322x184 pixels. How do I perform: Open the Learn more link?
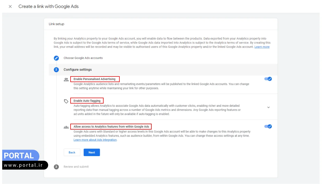click(262, 47)
